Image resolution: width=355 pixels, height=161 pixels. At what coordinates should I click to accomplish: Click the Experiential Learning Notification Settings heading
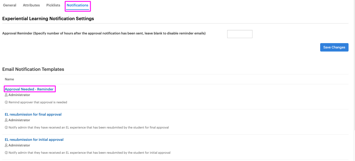(x=48, y=19)
